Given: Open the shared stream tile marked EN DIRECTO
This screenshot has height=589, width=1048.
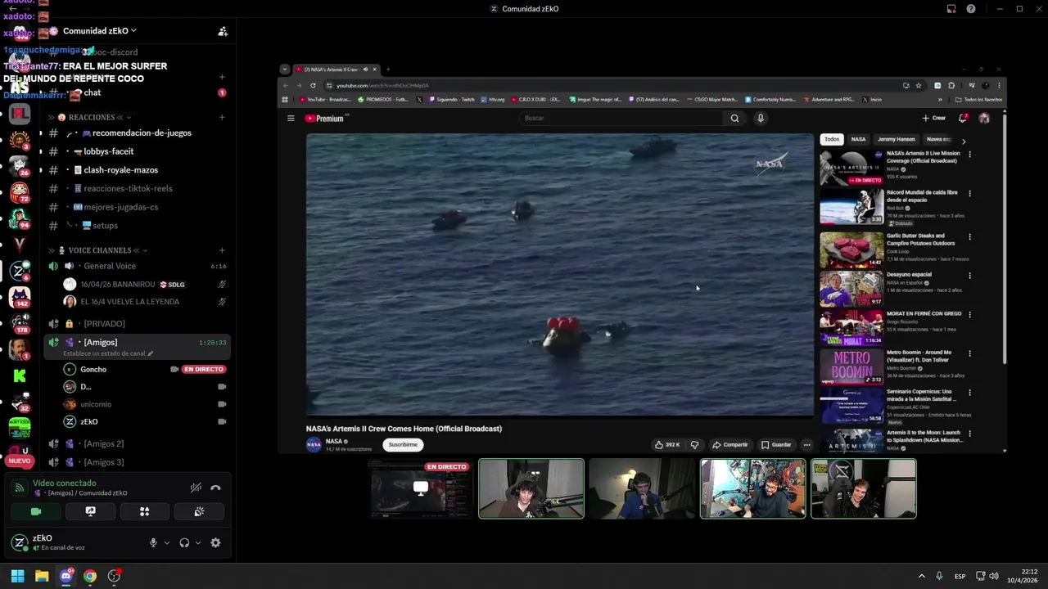Looking at the screenshot, I should (x=420, y=489).
